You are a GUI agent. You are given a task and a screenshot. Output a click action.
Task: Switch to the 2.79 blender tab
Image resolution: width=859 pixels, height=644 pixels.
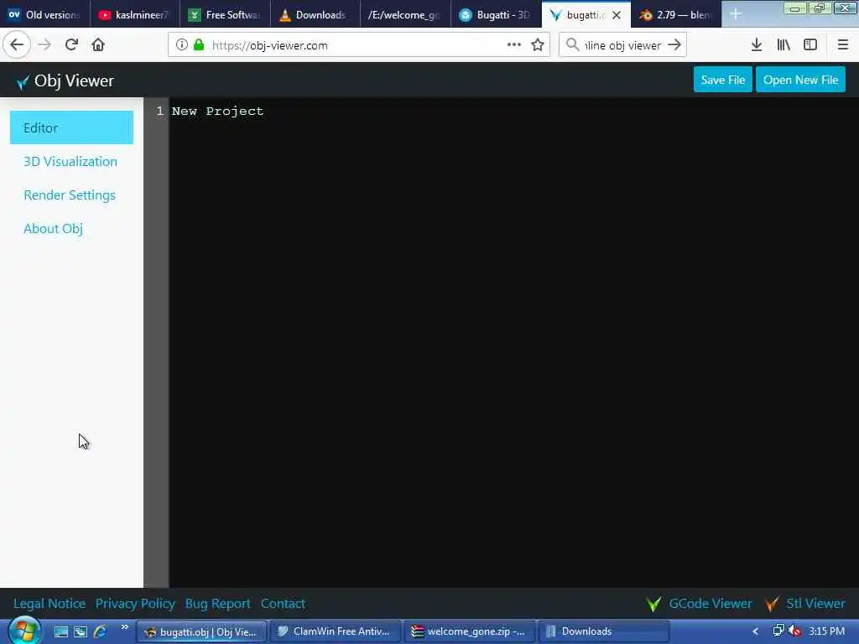pos(676,15)
